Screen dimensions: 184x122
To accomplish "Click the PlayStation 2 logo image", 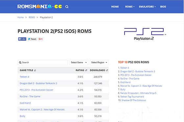I will 145,34.
